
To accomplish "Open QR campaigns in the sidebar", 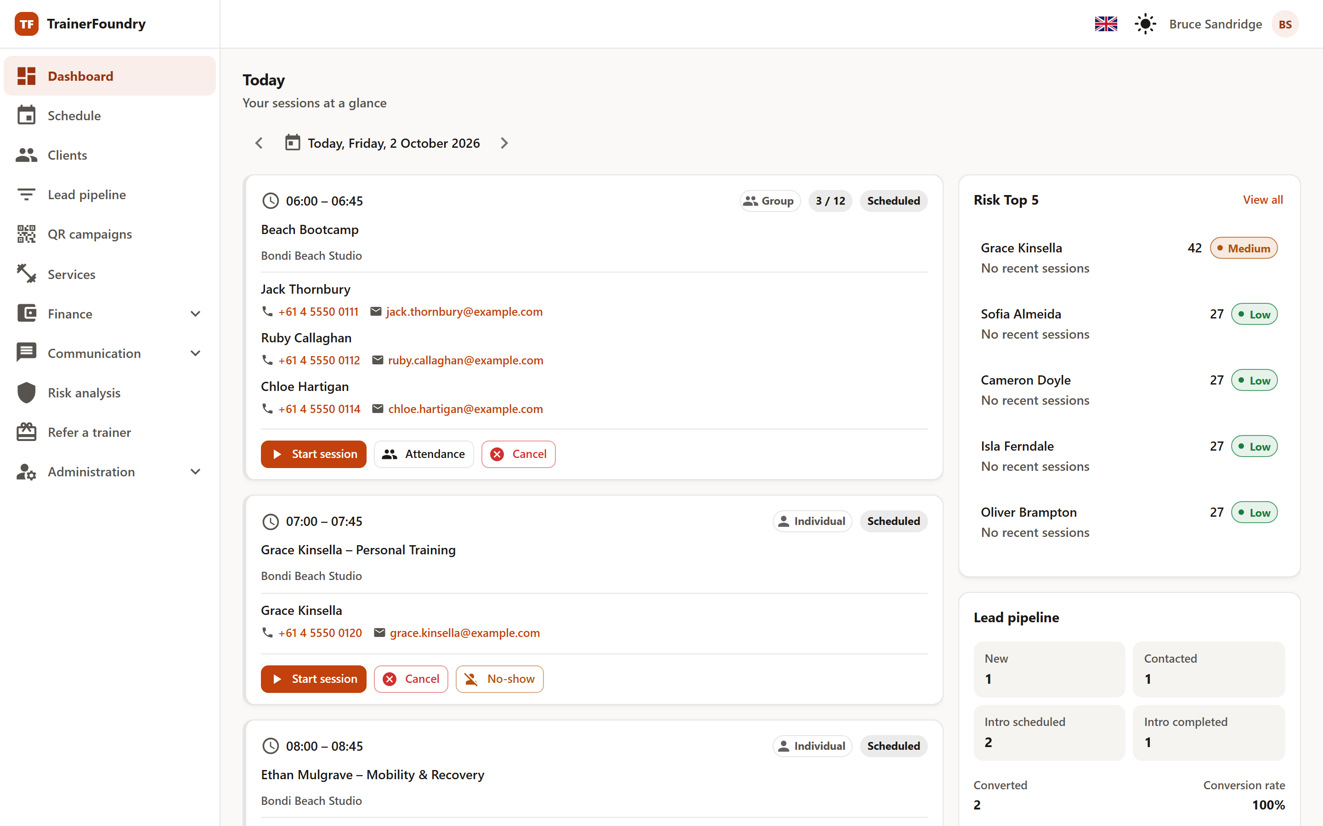I will tap(109, 234).
